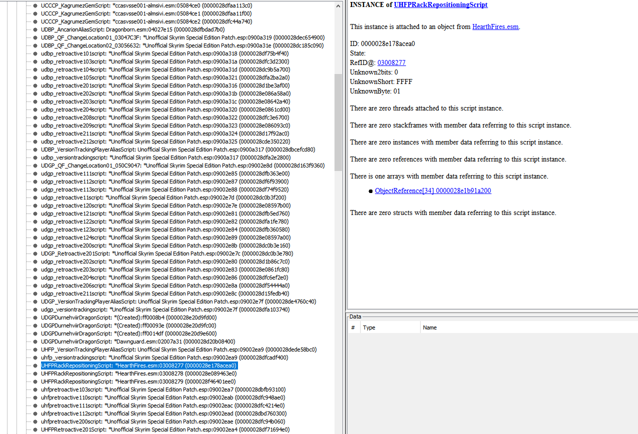The image size is (638, 434).
Task: Click the node icon beside uhfpretroactive200script
Action: coord(35,421)
